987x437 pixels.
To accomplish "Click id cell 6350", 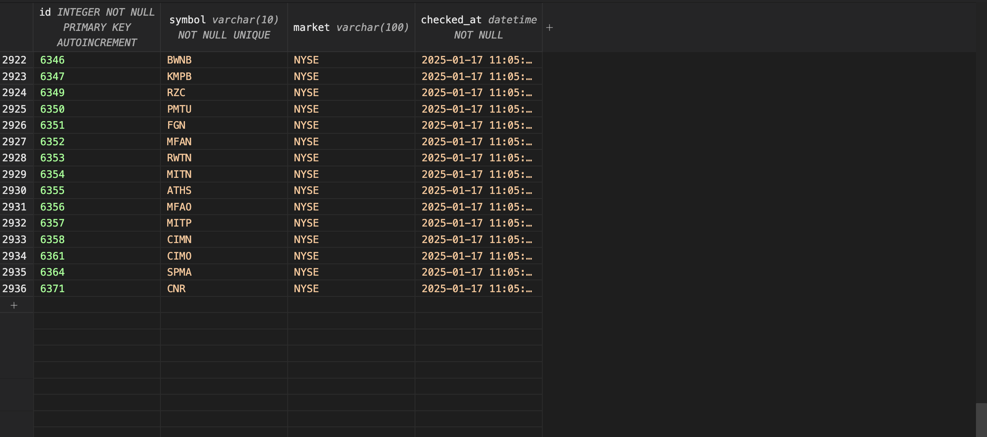I will [x=97, y=109].
